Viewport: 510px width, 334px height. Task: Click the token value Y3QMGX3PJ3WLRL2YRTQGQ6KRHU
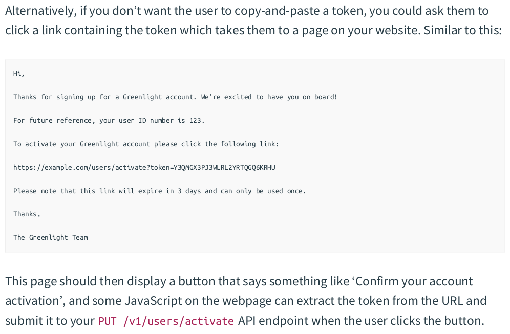(225, 168)
